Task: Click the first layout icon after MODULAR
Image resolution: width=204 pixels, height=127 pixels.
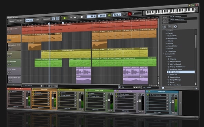Action: (x=53, y=19)
